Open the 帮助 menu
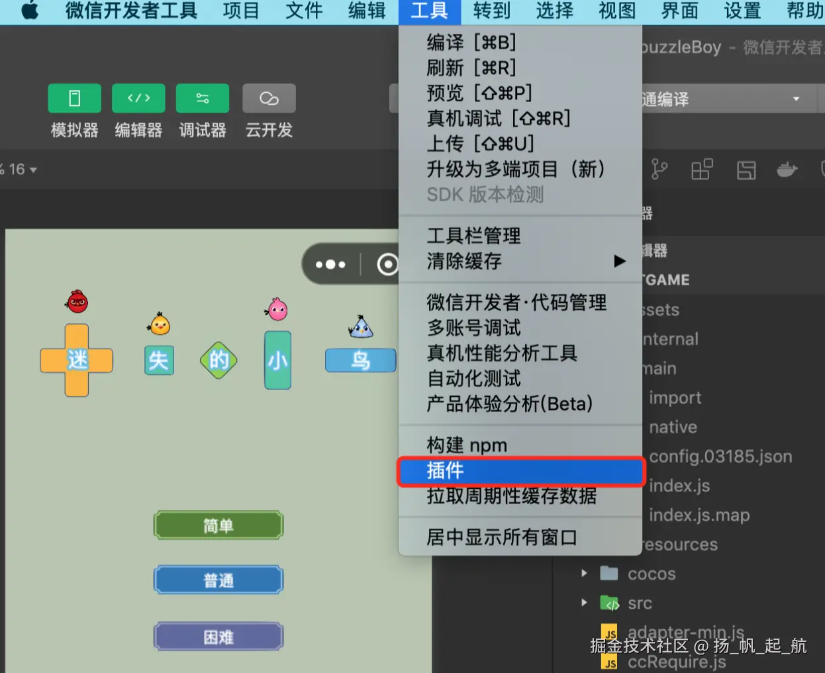The width and height of the screenshot is (825, 673). (x=804, y=11)
